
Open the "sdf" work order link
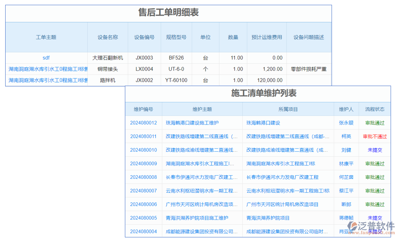[46, 58]
